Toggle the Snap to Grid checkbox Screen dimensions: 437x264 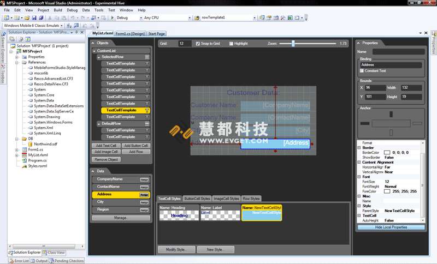pos(198,43)
